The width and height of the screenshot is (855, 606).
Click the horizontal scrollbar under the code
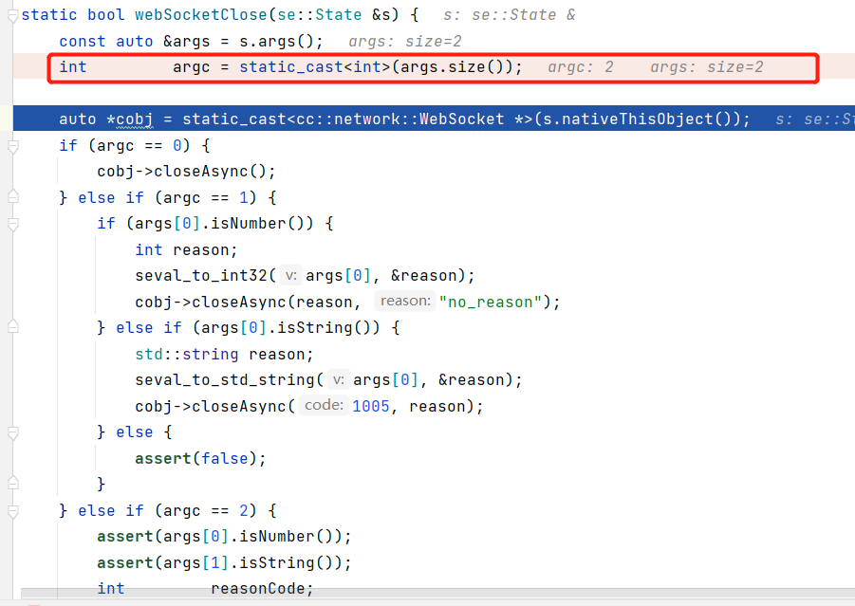point(437,594)
